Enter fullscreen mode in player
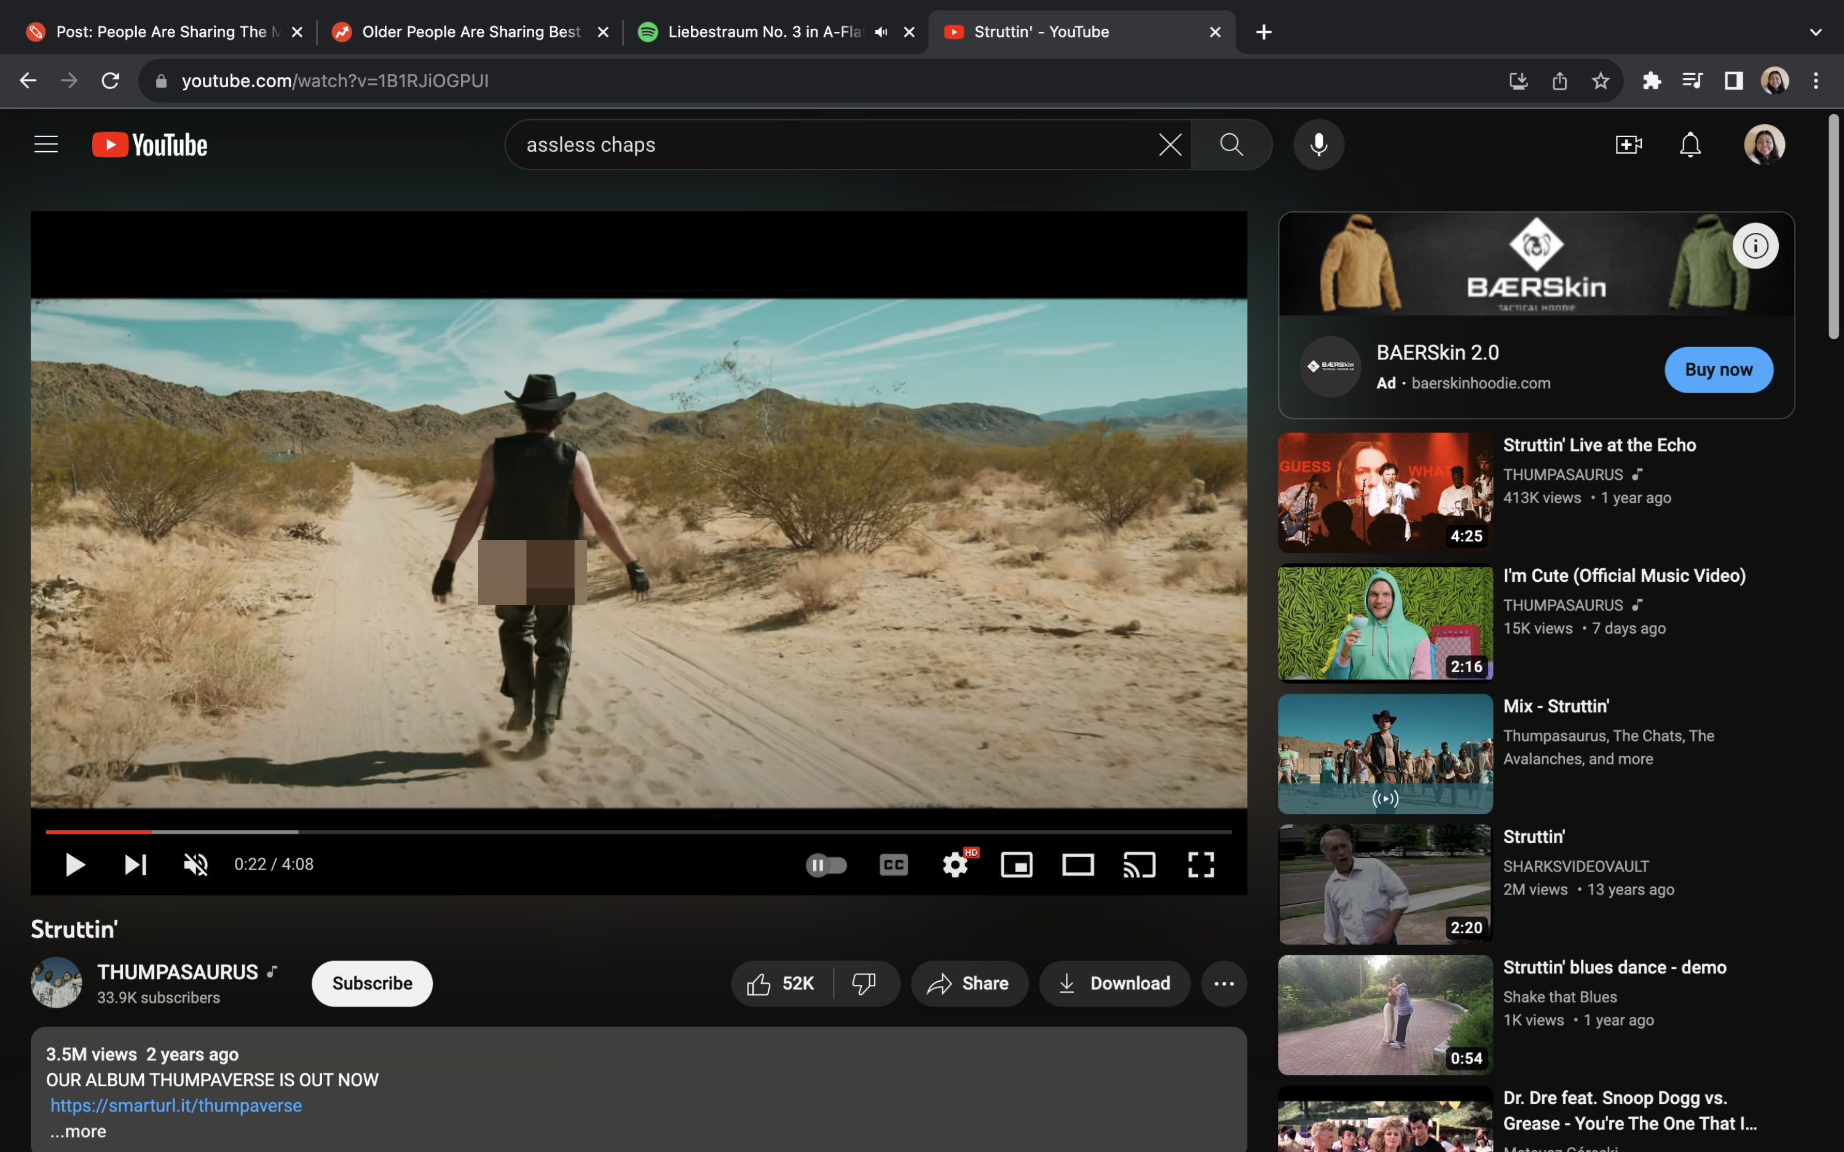The height and width of the screenshot is (1152, 1844). pos(1201,864)
